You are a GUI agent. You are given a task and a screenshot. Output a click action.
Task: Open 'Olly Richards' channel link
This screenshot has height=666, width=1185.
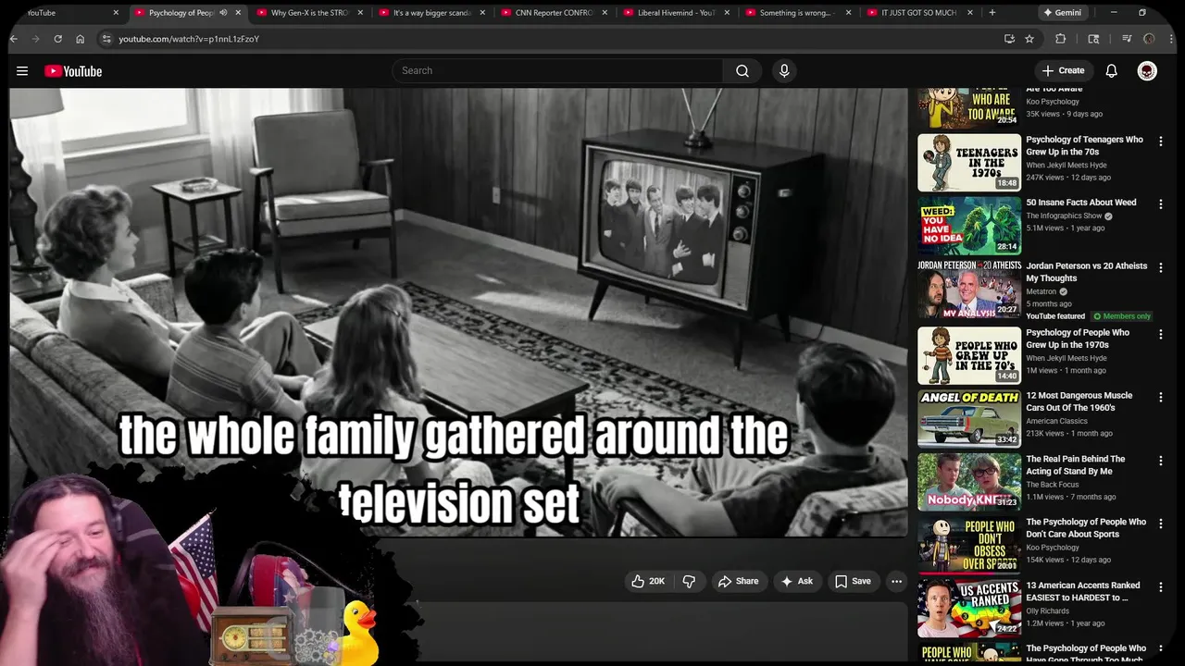point(1047,610)
